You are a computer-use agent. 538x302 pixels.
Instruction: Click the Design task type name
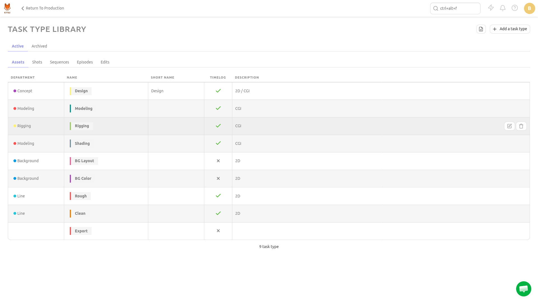point(81,91)
